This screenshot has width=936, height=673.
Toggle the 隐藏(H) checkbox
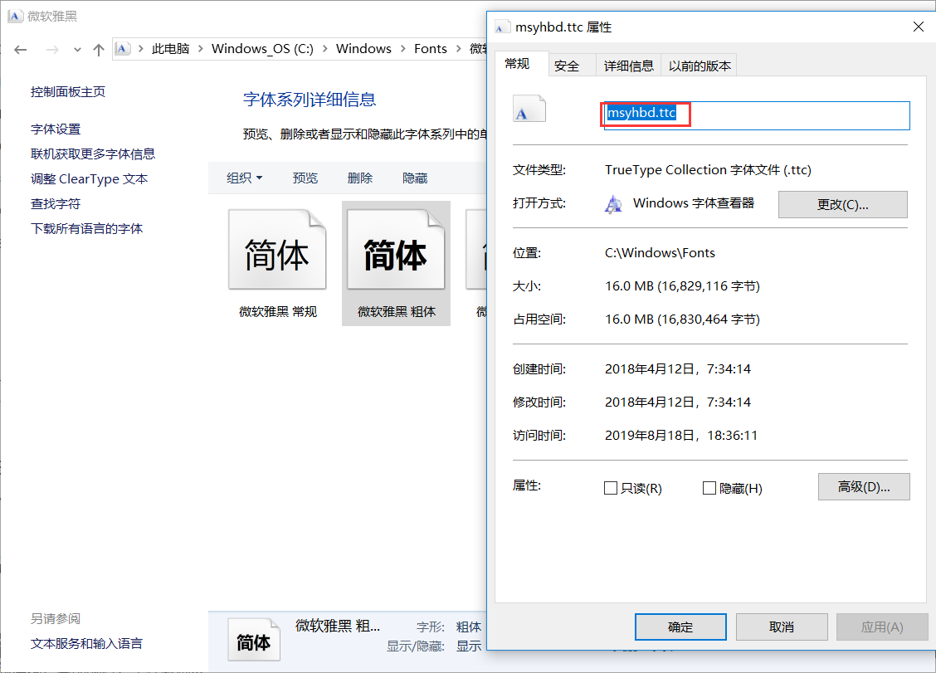tap(709, 488)
